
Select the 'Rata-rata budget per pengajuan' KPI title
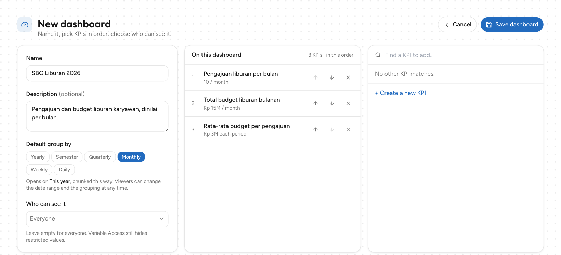click(x=247, y=126)
